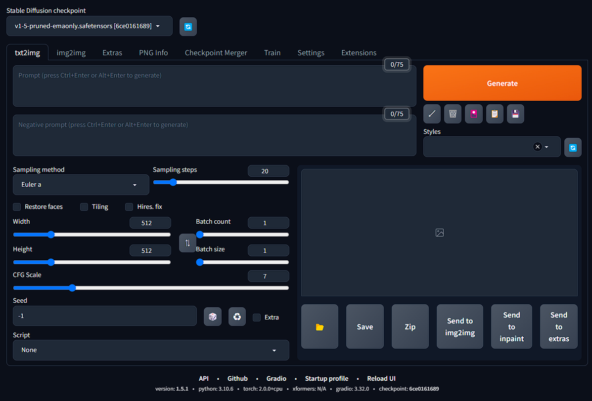Refresh the Stable Diffusion checkpoint list

coord(188,27)
